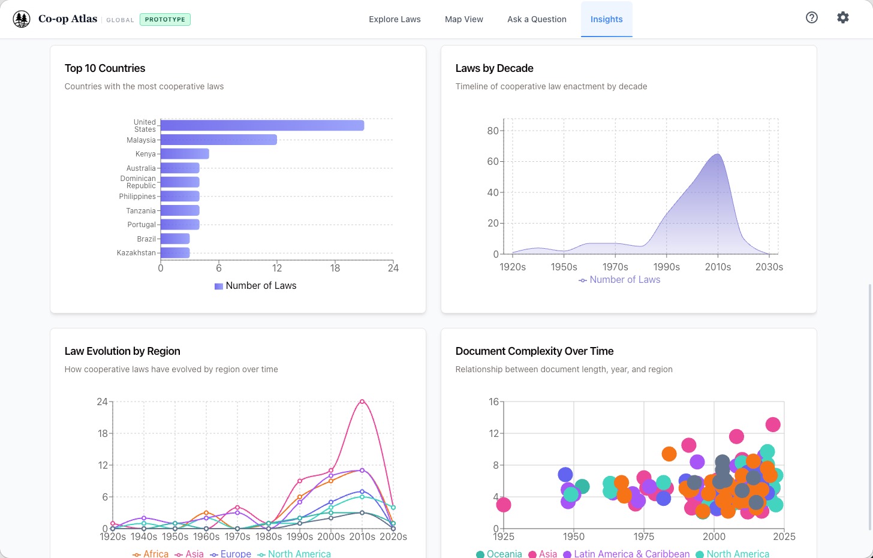The image size is (873, 558).
Task: Click the Co-op Atlas tree logo
Action: (x=22, y=19)
